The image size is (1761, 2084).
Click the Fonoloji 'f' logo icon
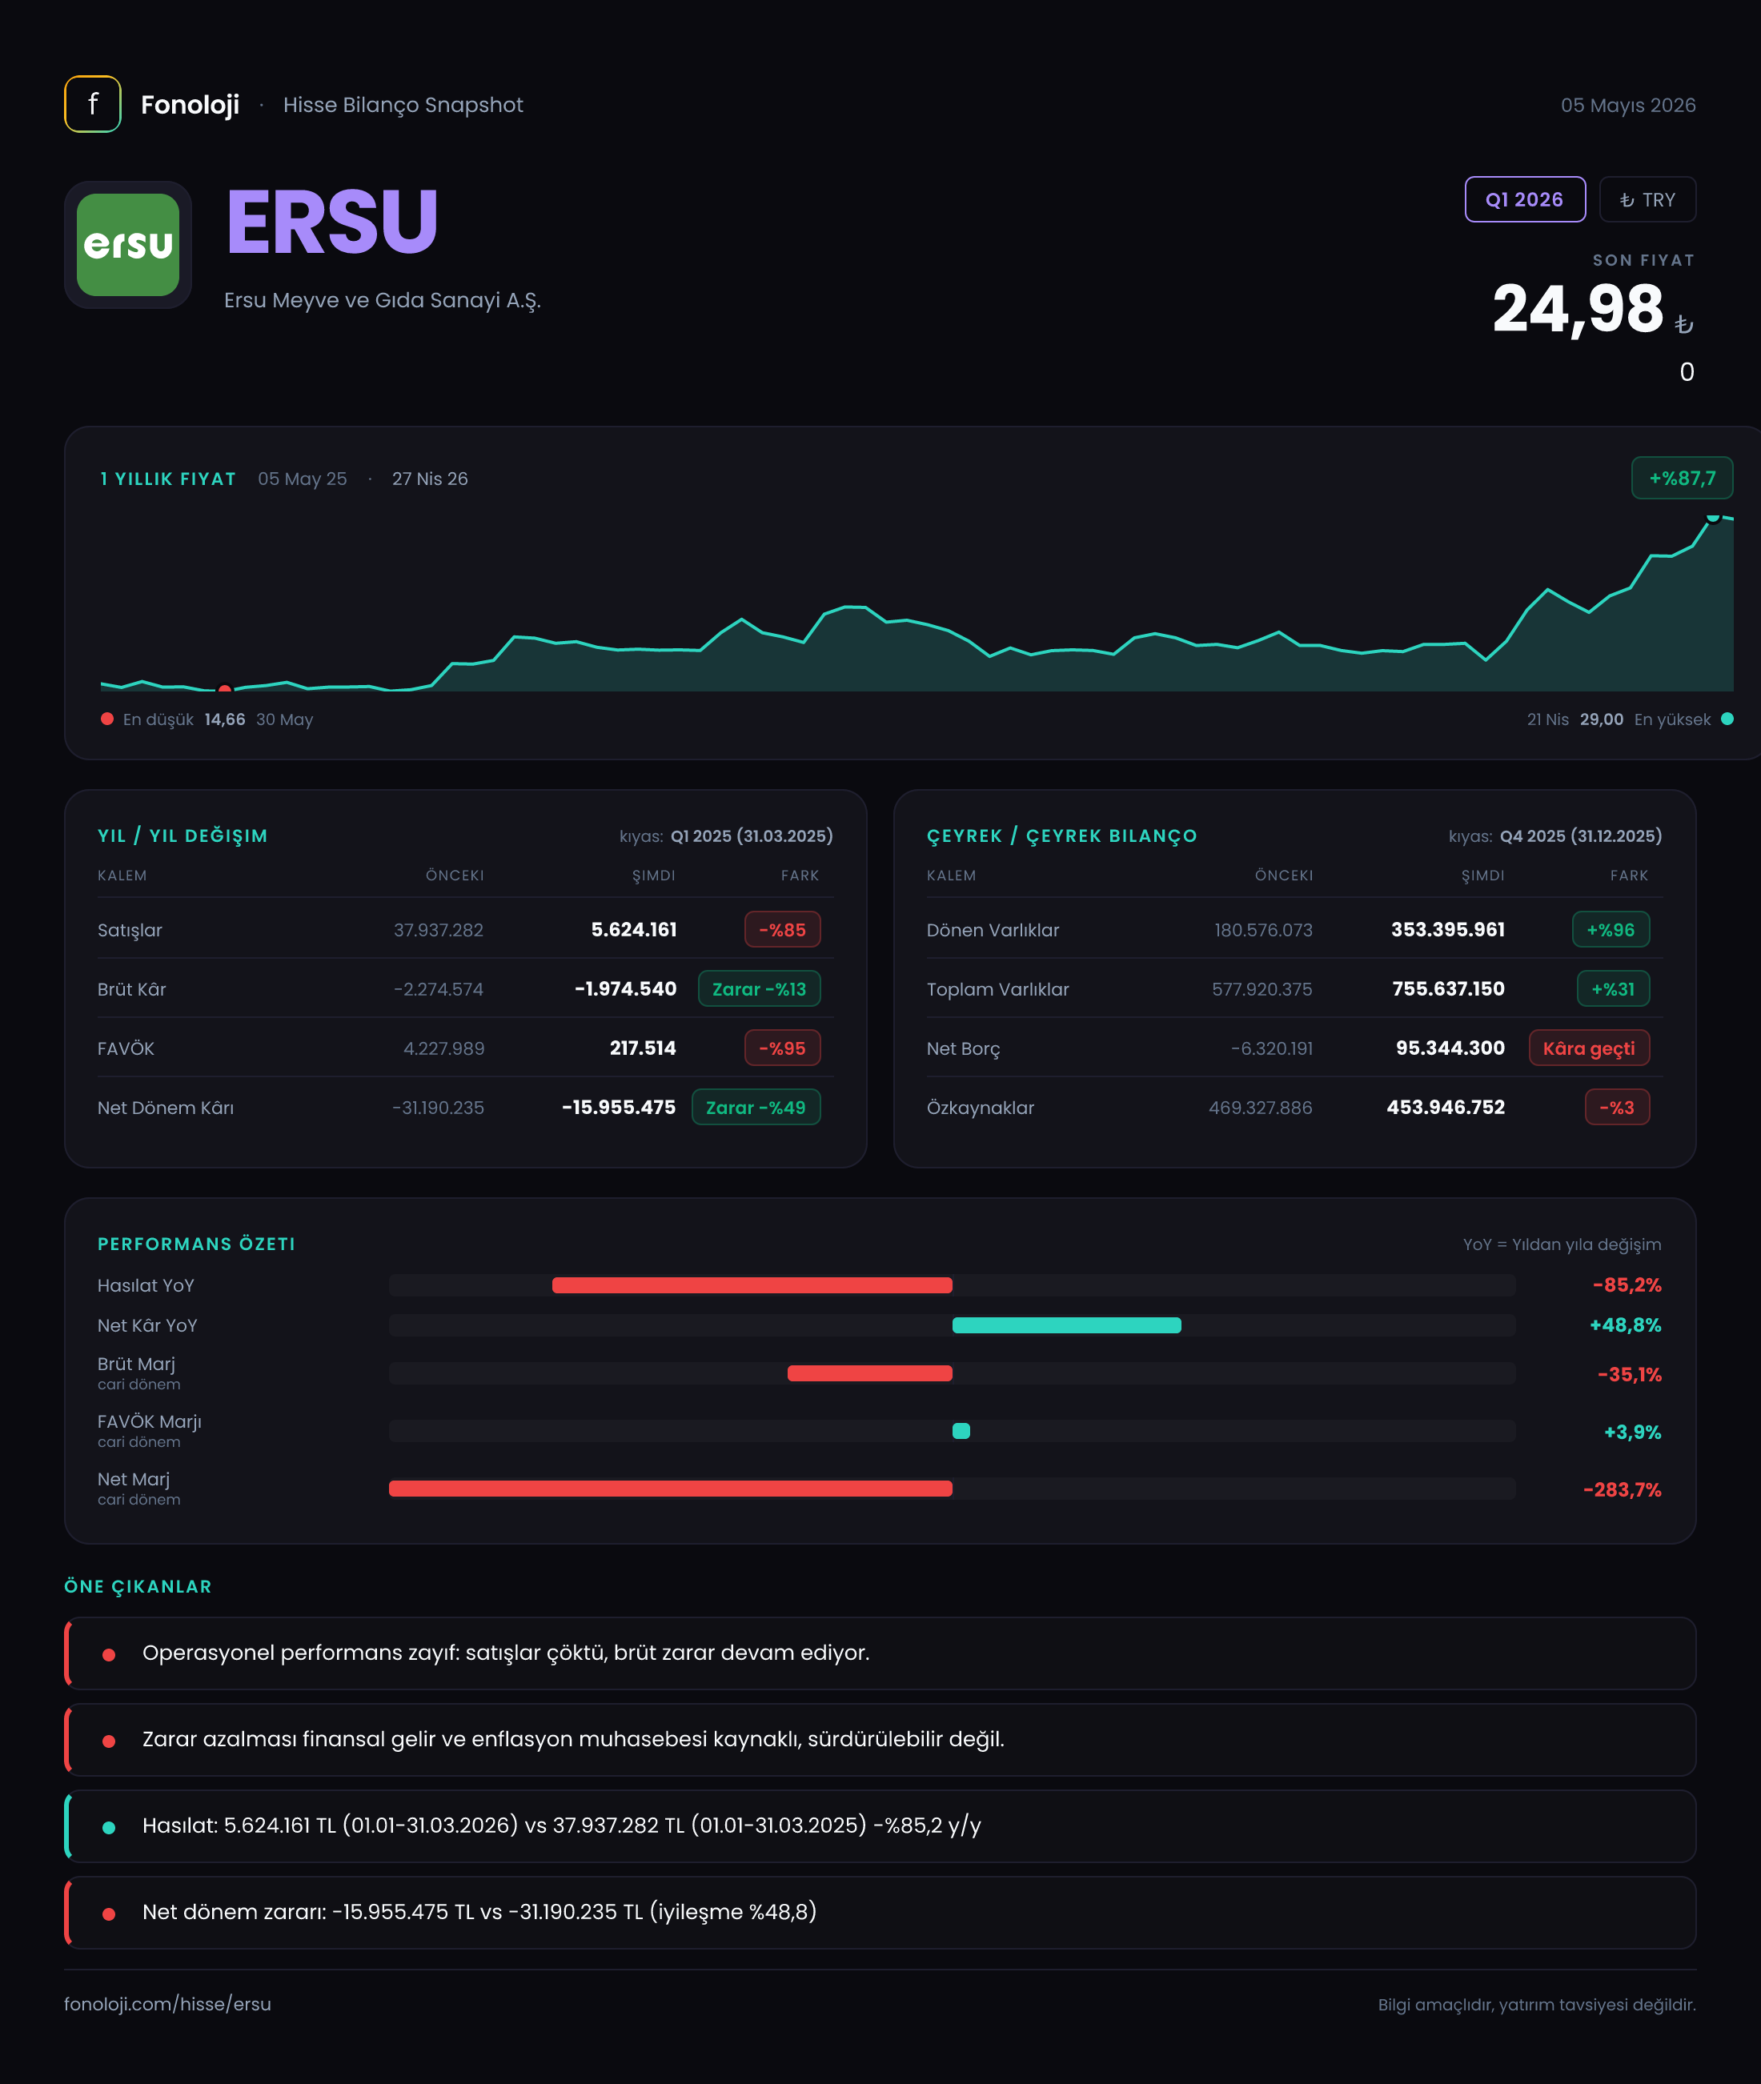(x=93, y=104)
